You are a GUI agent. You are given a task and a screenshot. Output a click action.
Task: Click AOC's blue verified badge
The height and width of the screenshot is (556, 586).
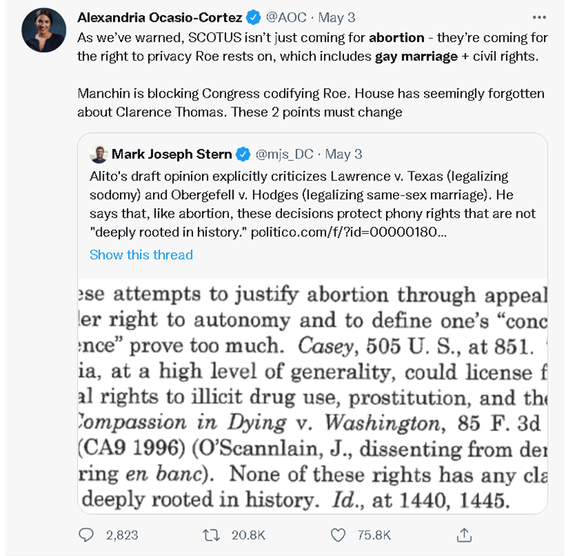tap(254, 17)
